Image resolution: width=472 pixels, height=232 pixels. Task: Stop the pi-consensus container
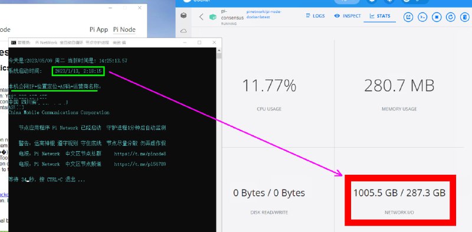437,17
